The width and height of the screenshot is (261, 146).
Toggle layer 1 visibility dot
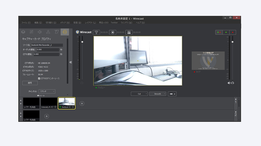236,99
